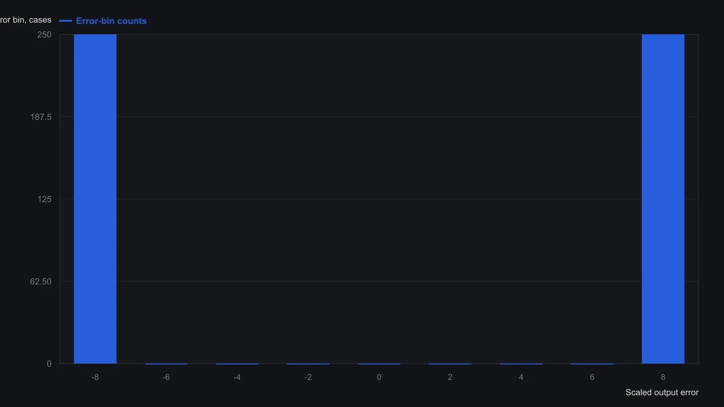Viewport: 724px width, 407px height.
Task: Click the 0 y-axis tick label
Action: (x=49, y=364)
